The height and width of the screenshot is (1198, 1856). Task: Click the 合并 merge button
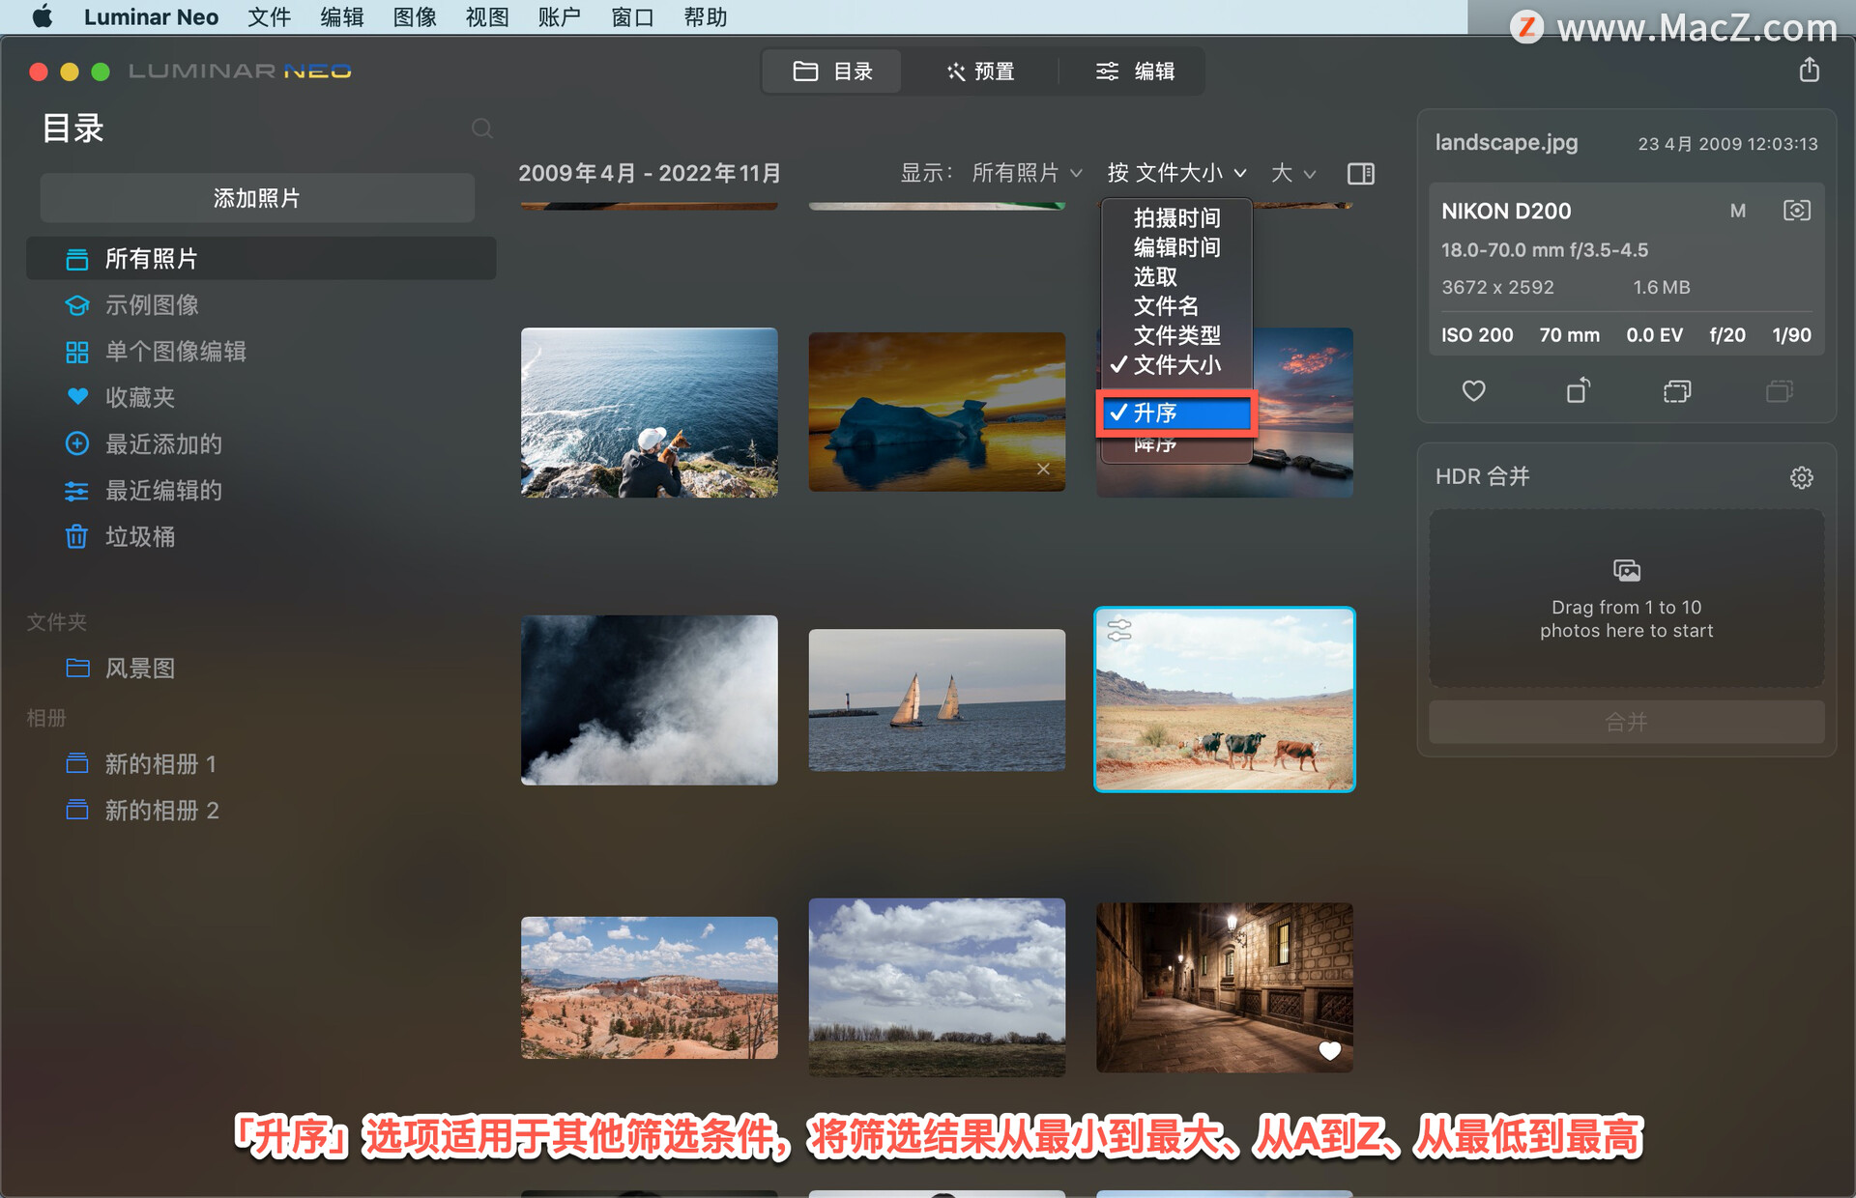click(1627, 722)
